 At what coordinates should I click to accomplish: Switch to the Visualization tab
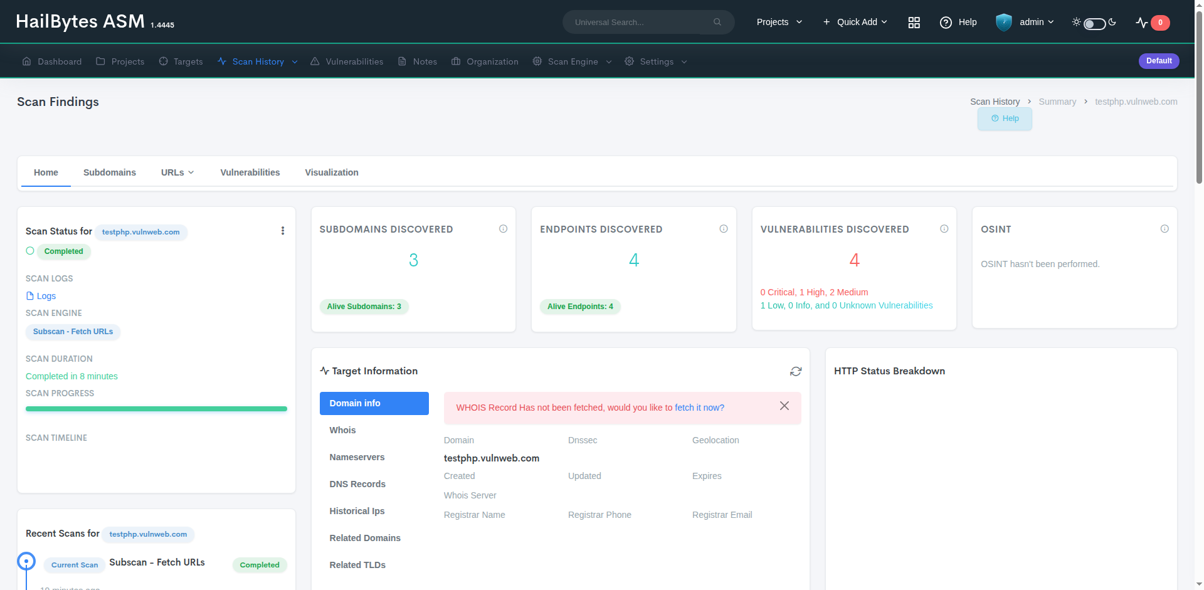tap(332, 172)
